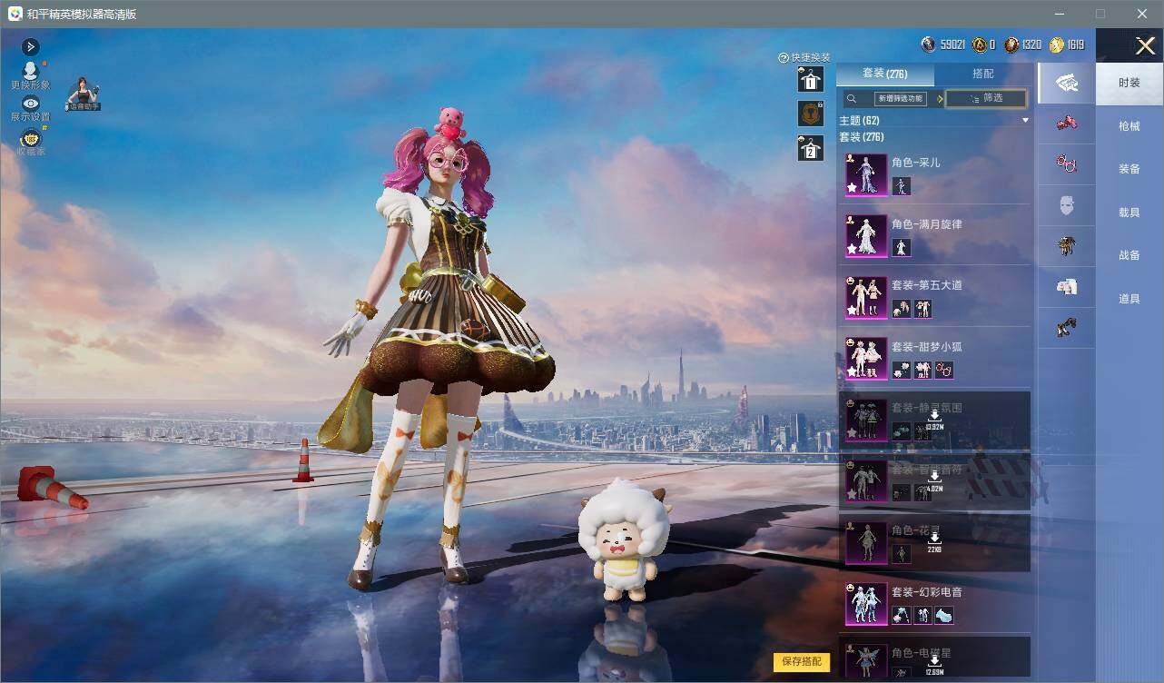Toggle favorite star on 套装-第五大道 thumbnail
This screenshot has height=683, width=1164.
coord(853,310)
